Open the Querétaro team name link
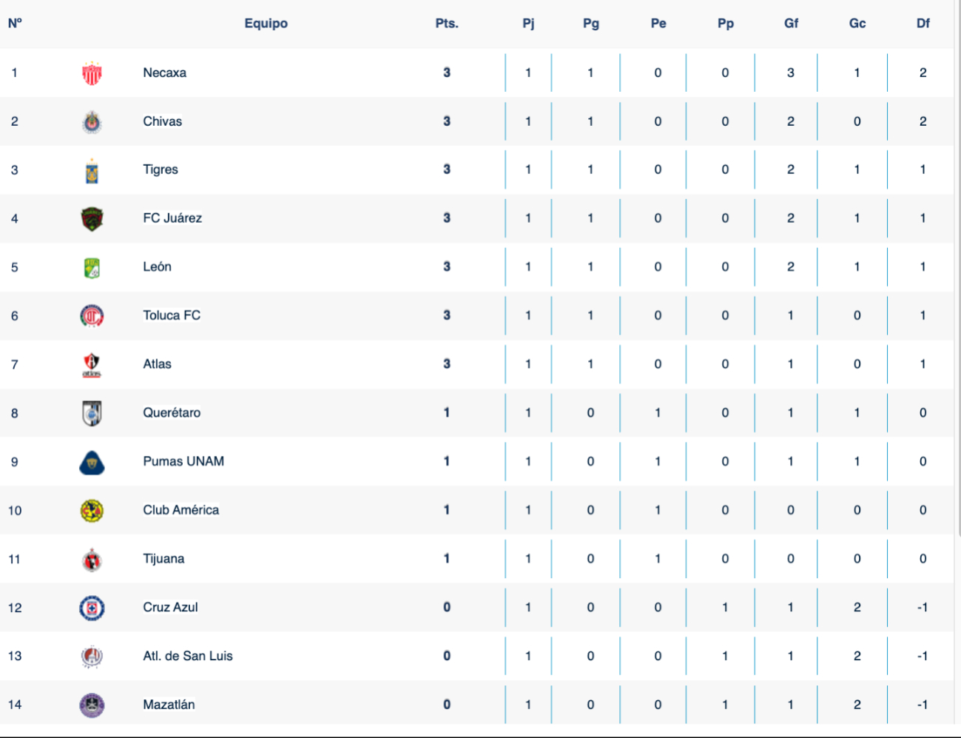Viewport: 961px width, 738px height. (172, 413)
